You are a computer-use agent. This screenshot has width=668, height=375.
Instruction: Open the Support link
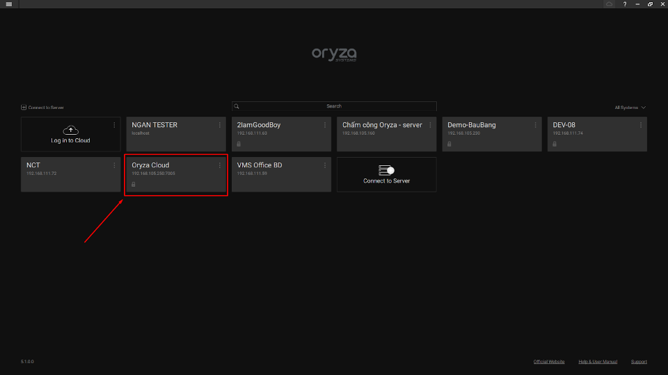point(639,362)
